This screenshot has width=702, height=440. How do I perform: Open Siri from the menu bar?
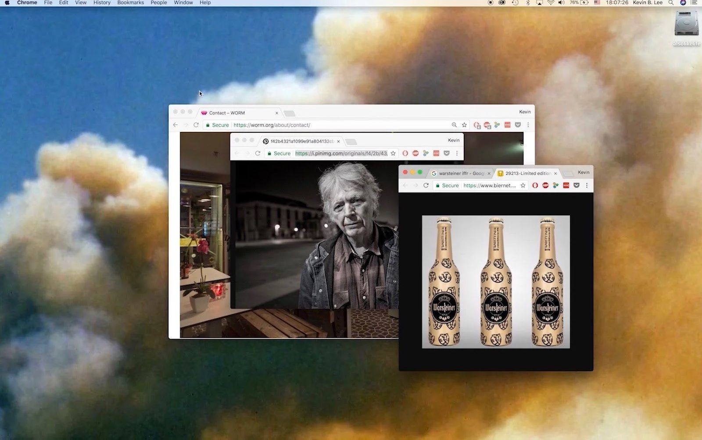683,3
